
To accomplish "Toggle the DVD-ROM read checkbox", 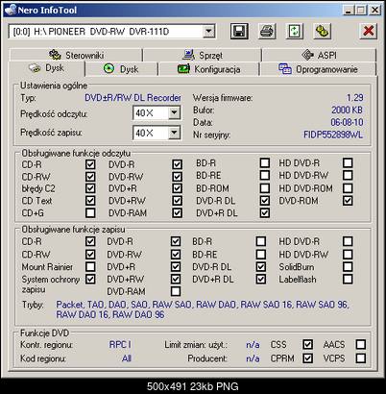I will [x=348, y=201].
